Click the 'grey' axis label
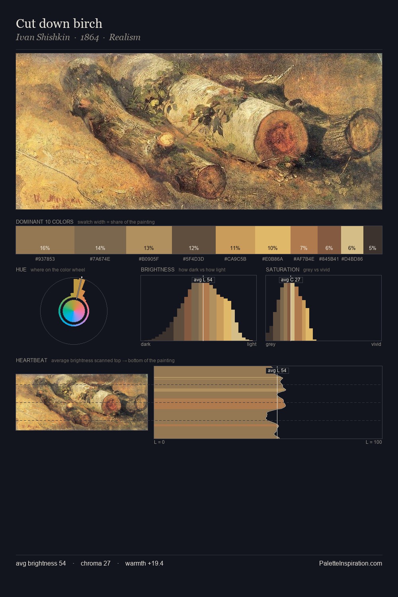Screen dimensions: 398x597 click(271, 344)
